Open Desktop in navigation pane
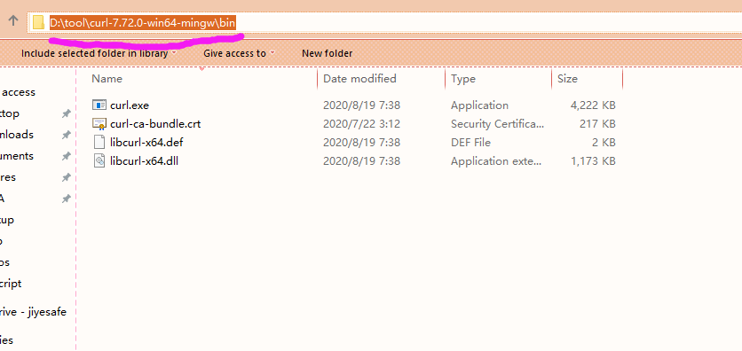The image size is (742, 351). pos(10,113)
